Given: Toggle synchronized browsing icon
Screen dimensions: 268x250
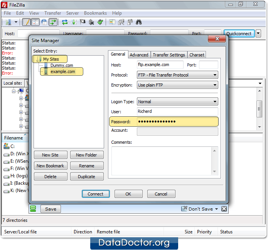Looking at the screenshot, I should coord(130,22).
